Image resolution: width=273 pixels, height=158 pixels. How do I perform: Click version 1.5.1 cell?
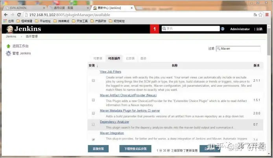click(256, 100)
